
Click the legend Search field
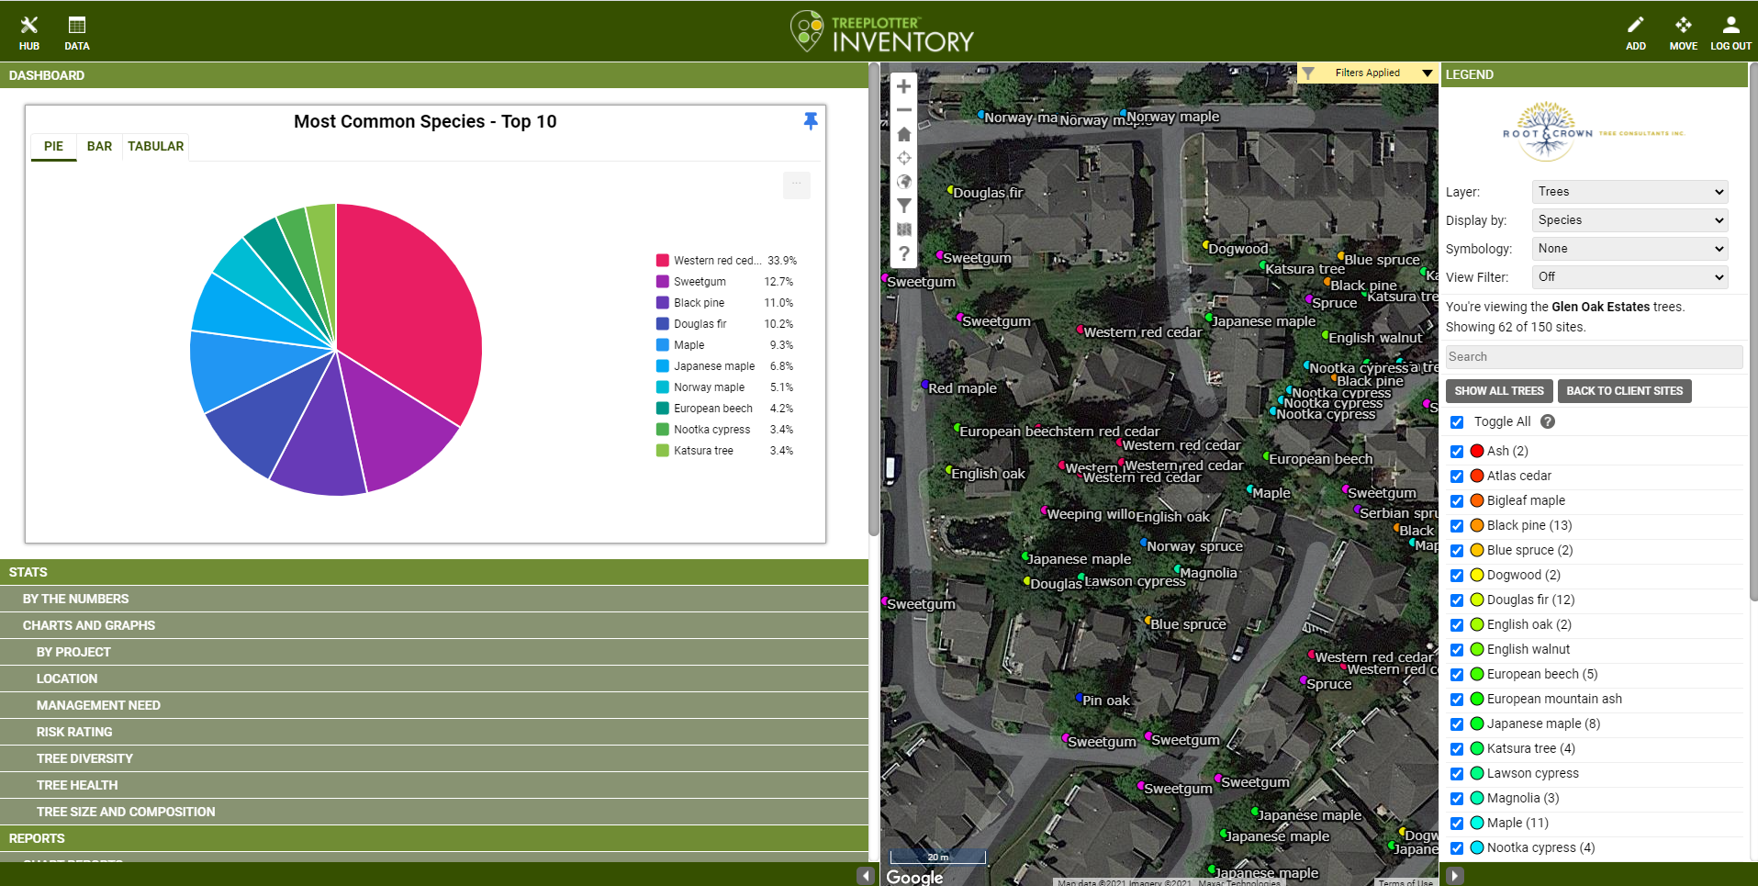(x=1594, y=357)
